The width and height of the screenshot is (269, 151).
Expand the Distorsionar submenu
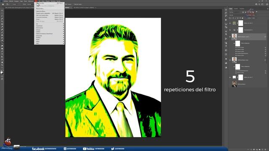coord(50,28)
